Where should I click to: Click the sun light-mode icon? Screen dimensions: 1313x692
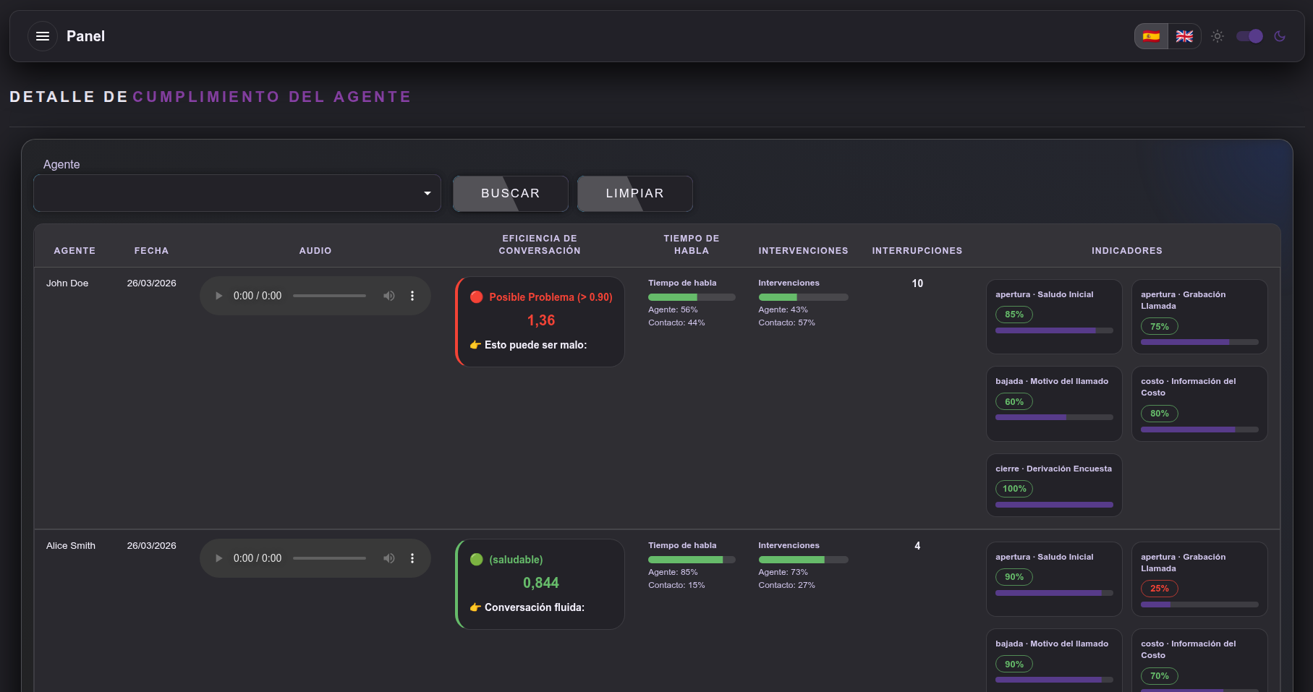click(1218, 36)
